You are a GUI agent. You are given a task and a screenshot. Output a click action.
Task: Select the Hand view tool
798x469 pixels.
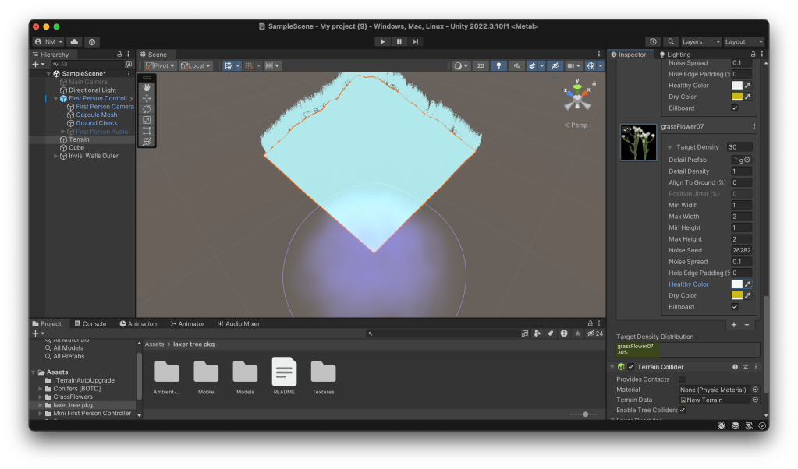[147, 88]
